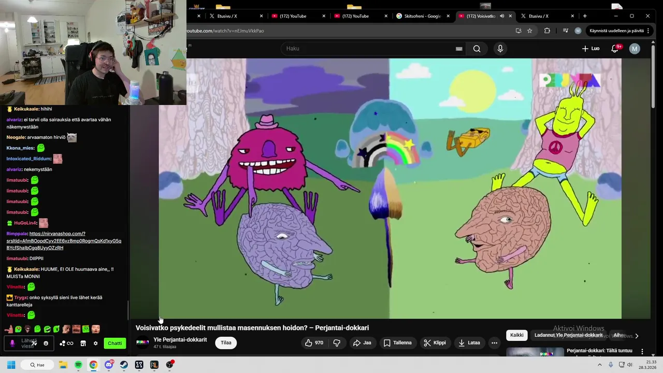Open the taskbar clock showing 21.33
The width and height of the screenshot is (663, 373).
point(648,365)
